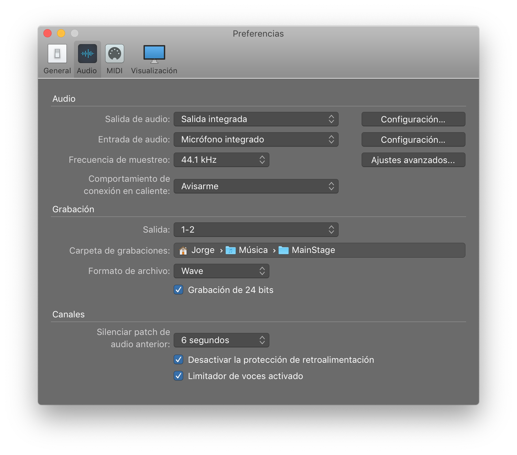The width and height of the screenshot is (517, 455).
Task: Click the Canales section heading
Action: 69,314
